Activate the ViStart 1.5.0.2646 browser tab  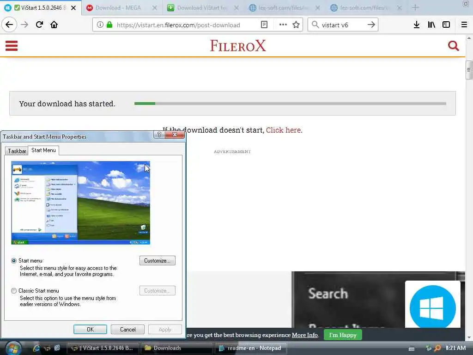tap(41, 8)
